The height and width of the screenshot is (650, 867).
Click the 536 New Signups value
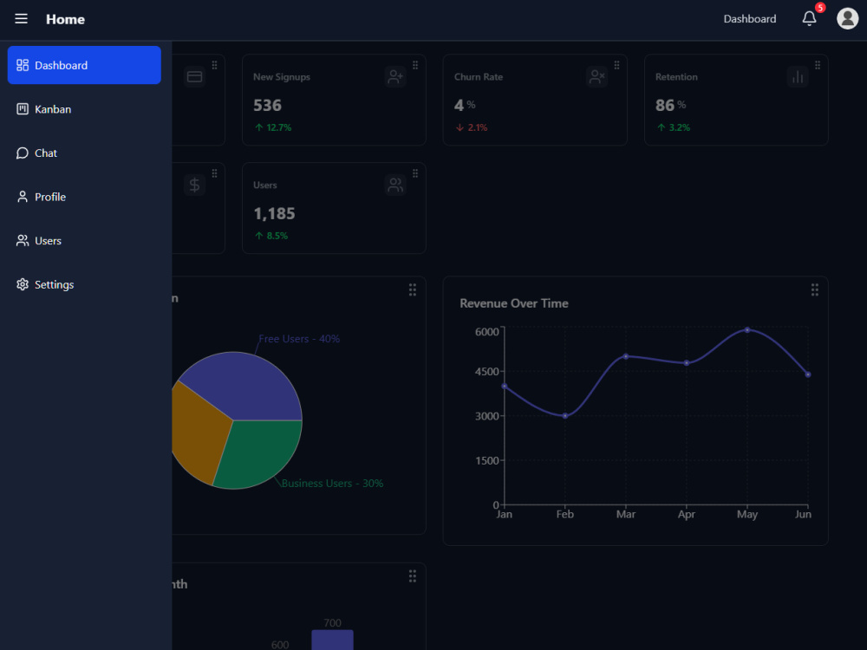268,105
